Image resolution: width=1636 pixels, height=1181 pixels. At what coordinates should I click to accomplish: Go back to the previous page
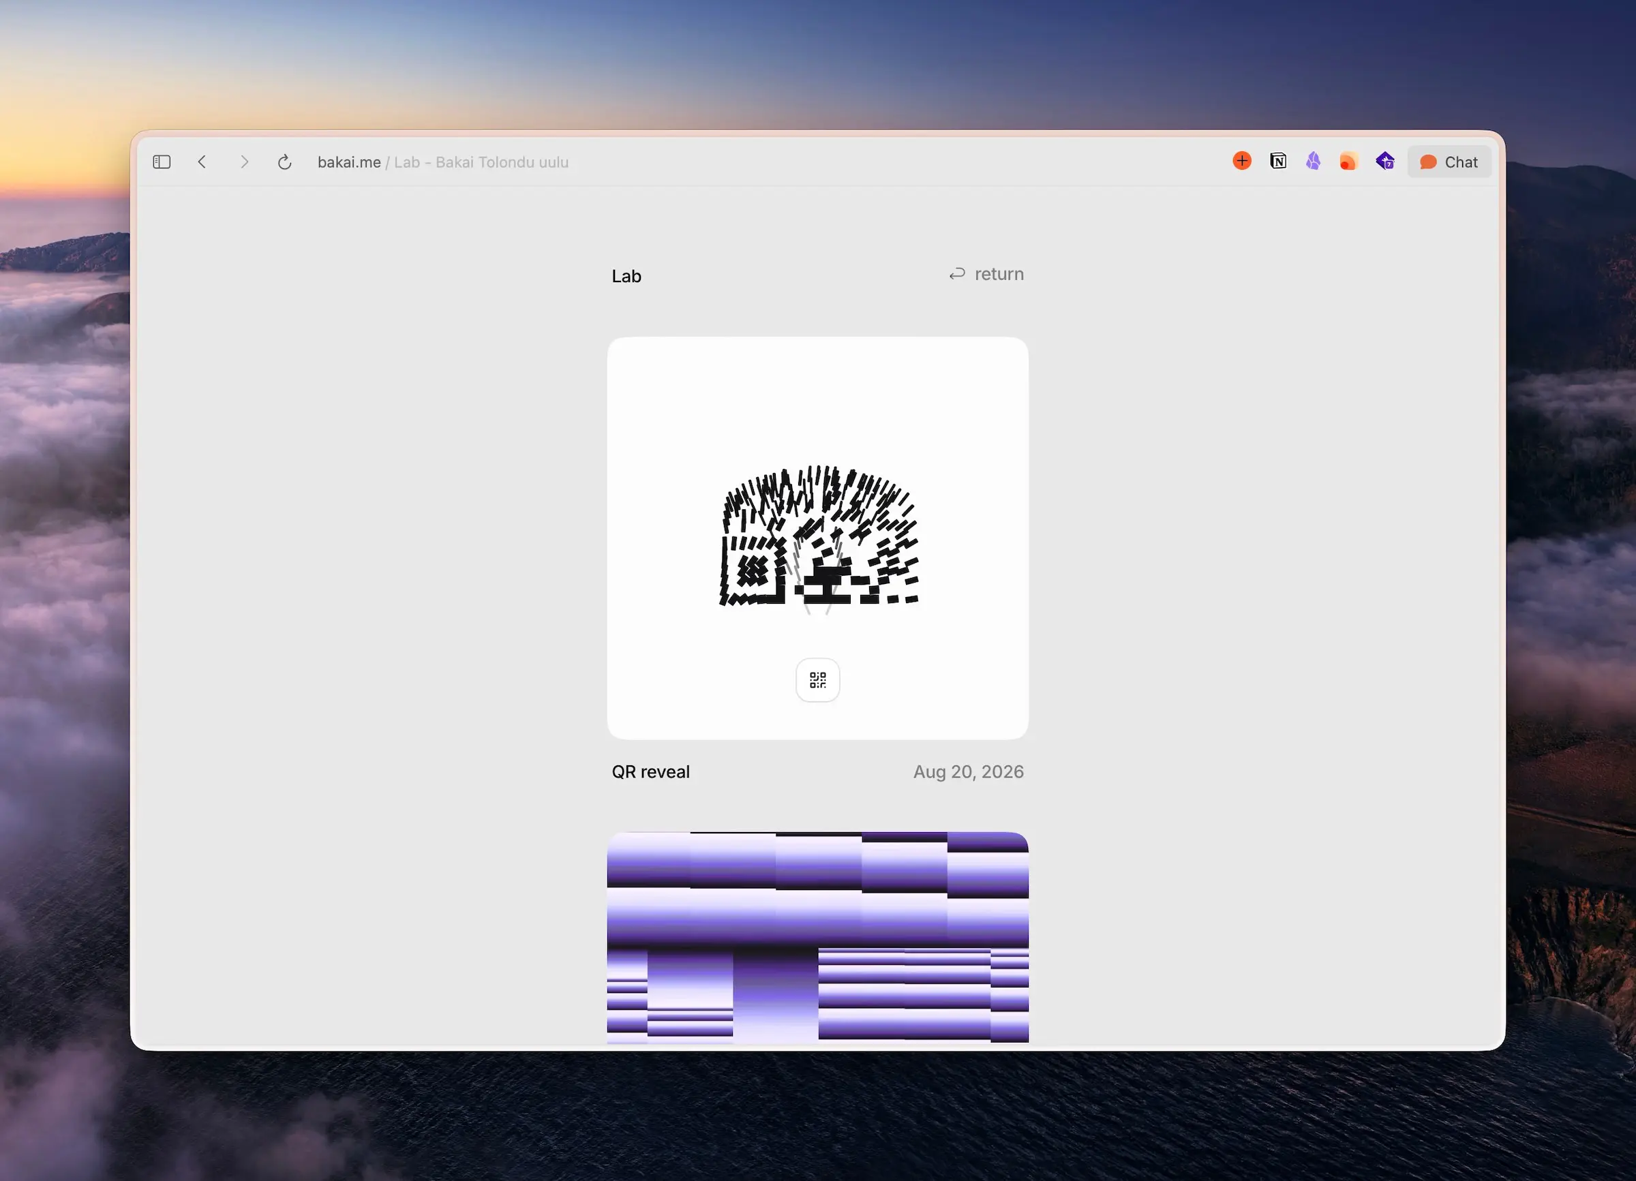(x=202, y=162)
